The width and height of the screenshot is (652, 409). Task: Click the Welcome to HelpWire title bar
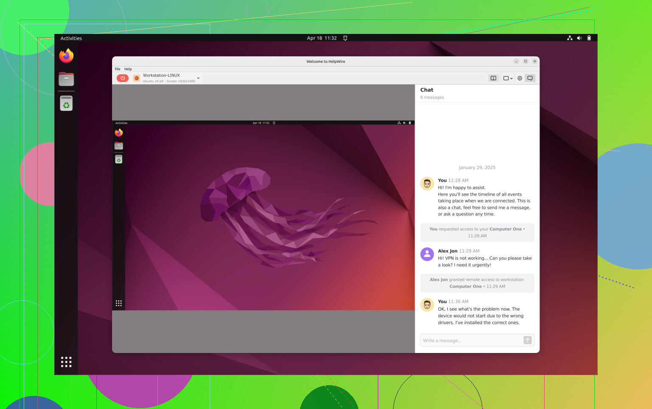[326, 62]
